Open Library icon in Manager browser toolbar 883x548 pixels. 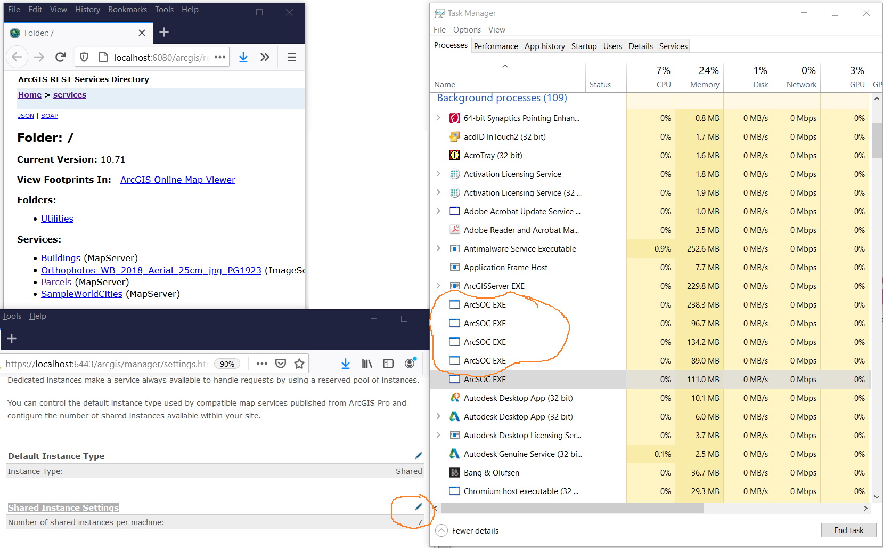click(x=367, y=364)
